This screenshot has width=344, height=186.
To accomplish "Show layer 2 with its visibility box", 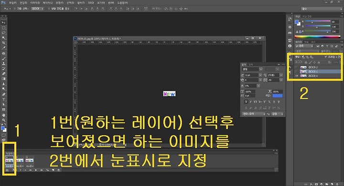I will pyautogui.click(x=297, y=67).
